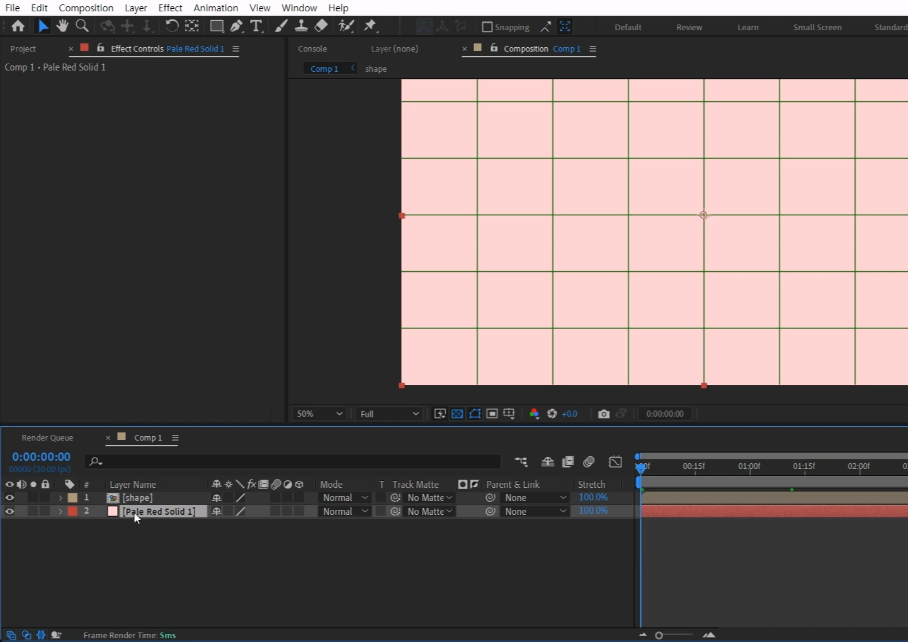
Task: Select the Puppet Pin tool
Action: [370, 26]
